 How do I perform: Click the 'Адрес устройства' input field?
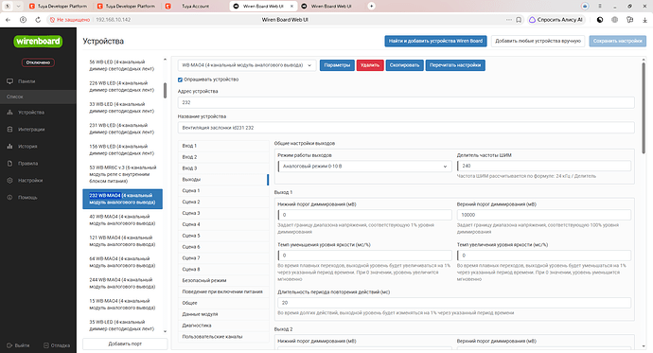406,102
